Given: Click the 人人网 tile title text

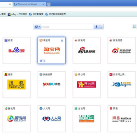Looking at the screenshot, I should (x=46, y=108).
